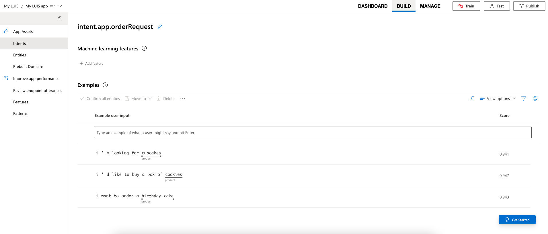
Task: Click the example utterance input field
Action: tap(313, 132)
